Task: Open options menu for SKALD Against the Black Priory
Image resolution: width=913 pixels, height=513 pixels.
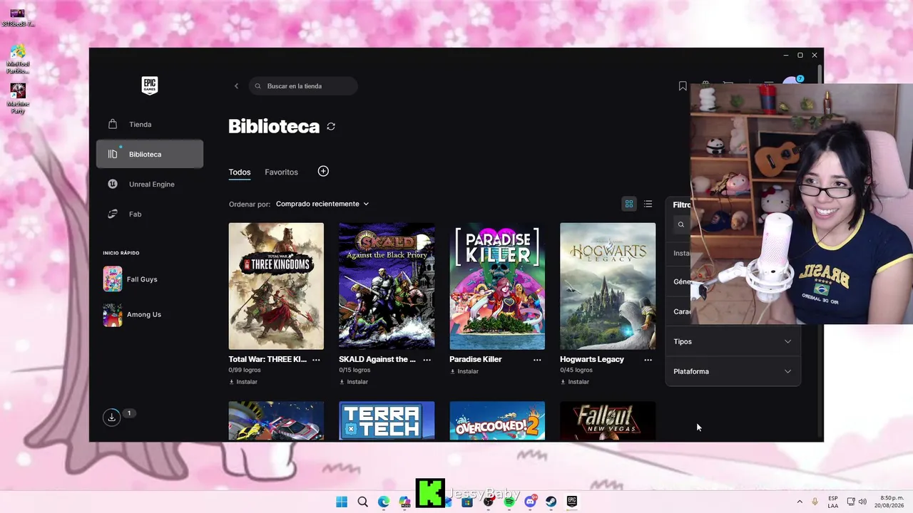Action: [427, 360]
